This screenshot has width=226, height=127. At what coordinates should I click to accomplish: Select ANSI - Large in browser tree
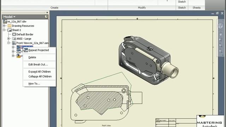click(24, 39)
